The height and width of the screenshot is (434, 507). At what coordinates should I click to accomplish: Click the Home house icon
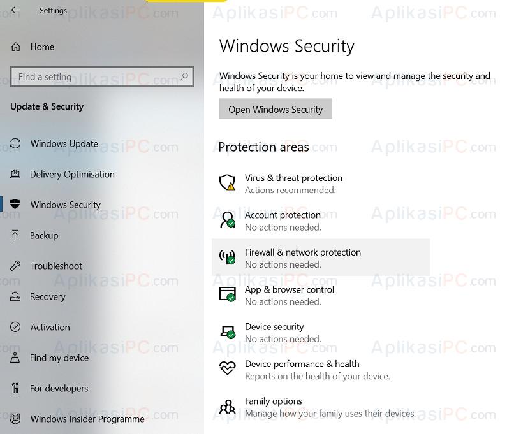[15, 47]
